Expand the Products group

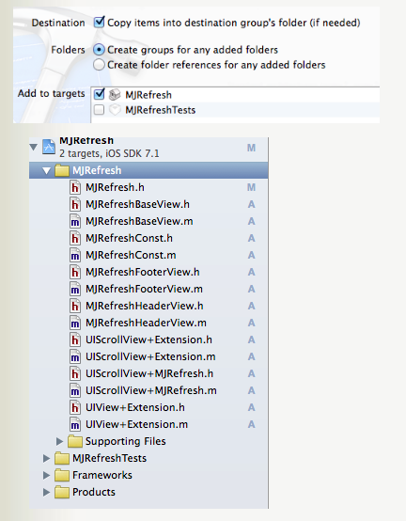(46, 492)
